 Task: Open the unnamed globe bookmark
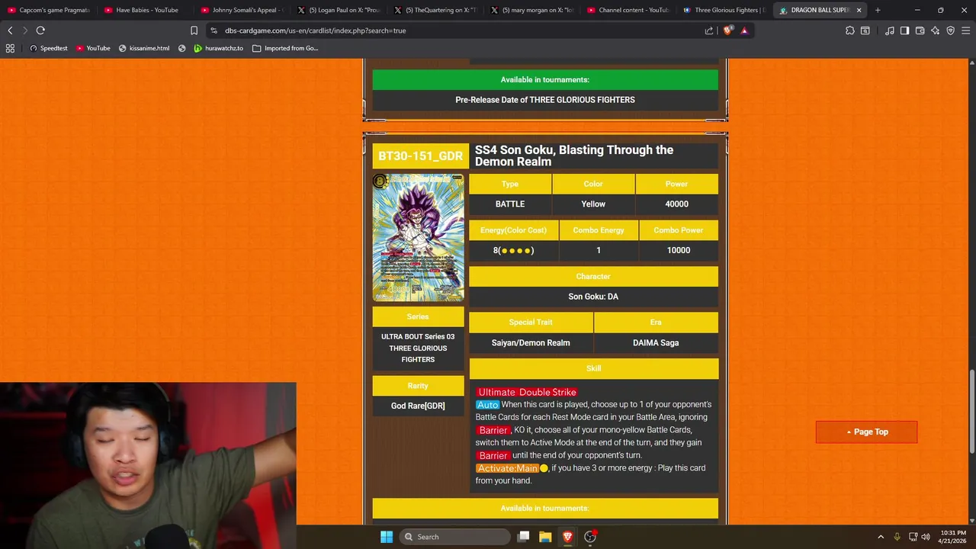pyautogui.click(x=181, y=48)
